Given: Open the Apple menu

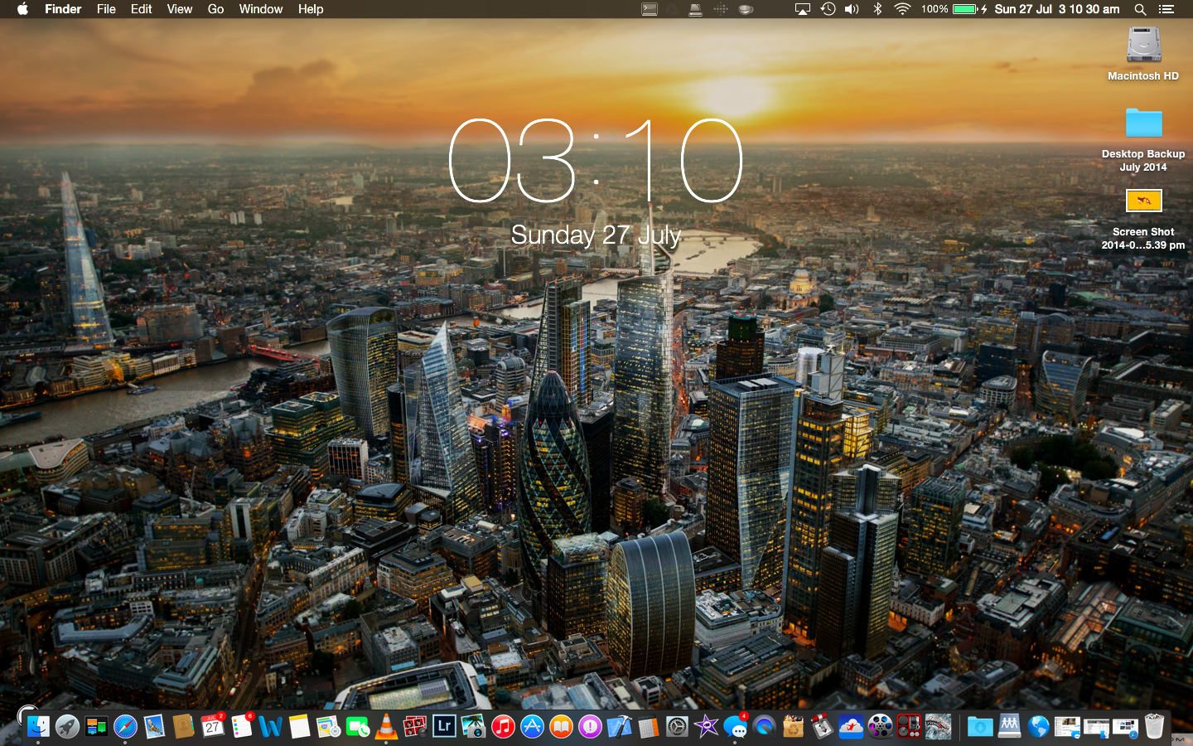Looking at the screenshot, I should click(x=22, y=9).
